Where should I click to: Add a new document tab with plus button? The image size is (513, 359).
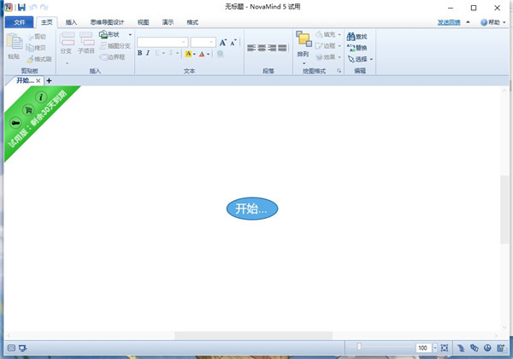click(49, 80)
